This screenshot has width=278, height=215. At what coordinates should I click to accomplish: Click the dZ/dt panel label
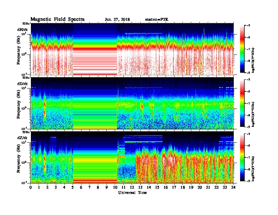tap(22, 138)
